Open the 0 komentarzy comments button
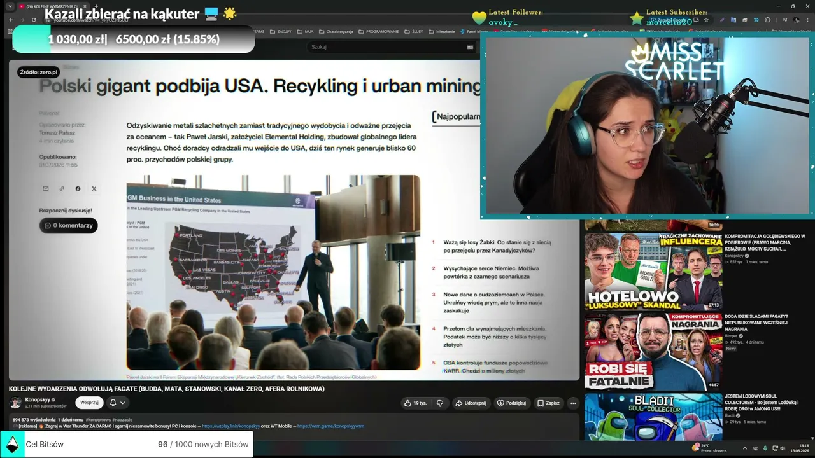 tap(68, 225)
